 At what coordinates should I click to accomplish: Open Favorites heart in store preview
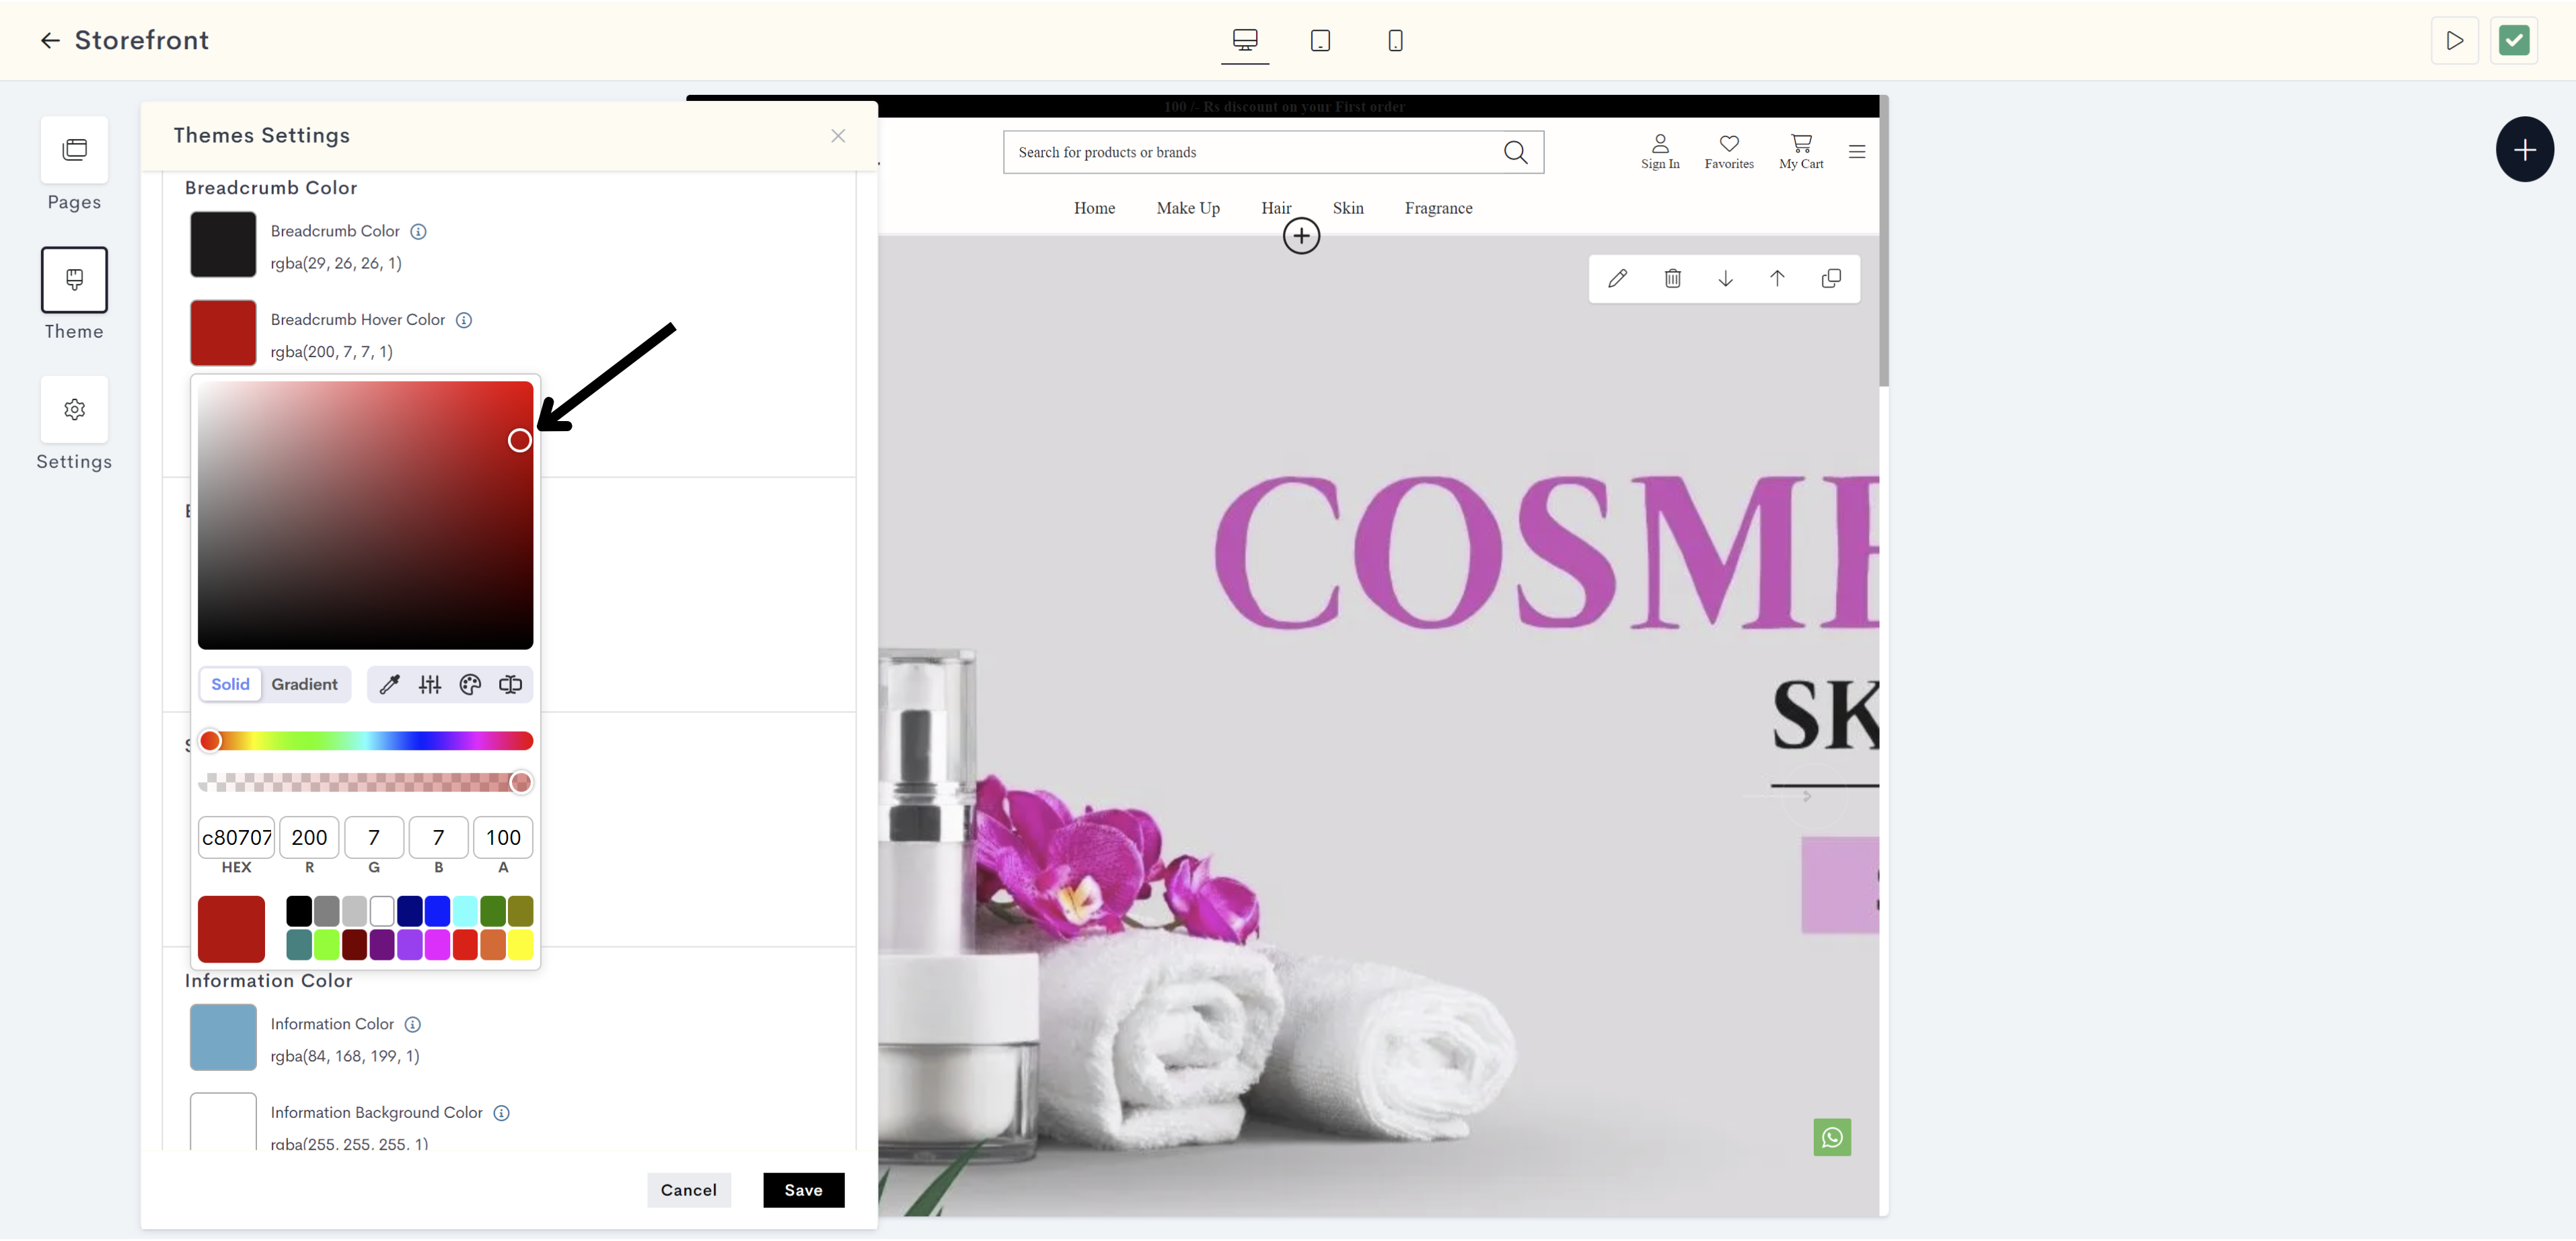point(1728,152)
